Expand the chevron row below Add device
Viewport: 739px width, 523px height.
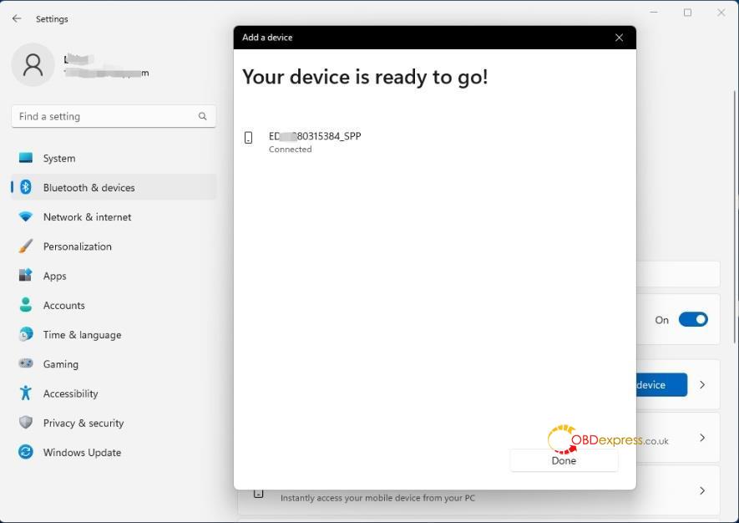[702, 438]
